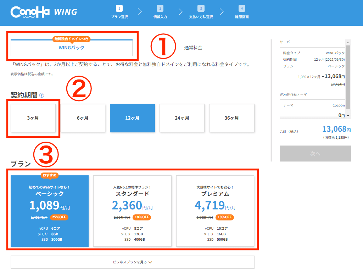Open the contract period help icon
Viewport: 363px width, 279px height.
click(42, 95)
